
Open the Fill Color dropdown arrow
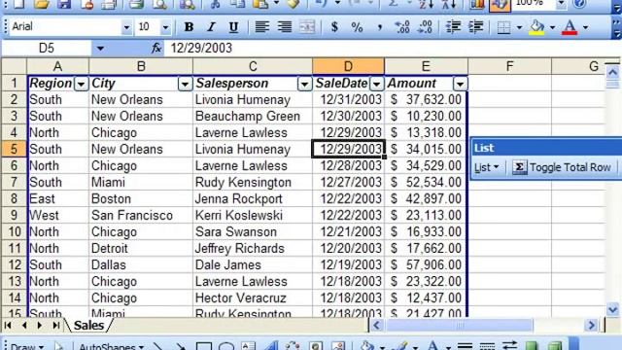(552, 27)
